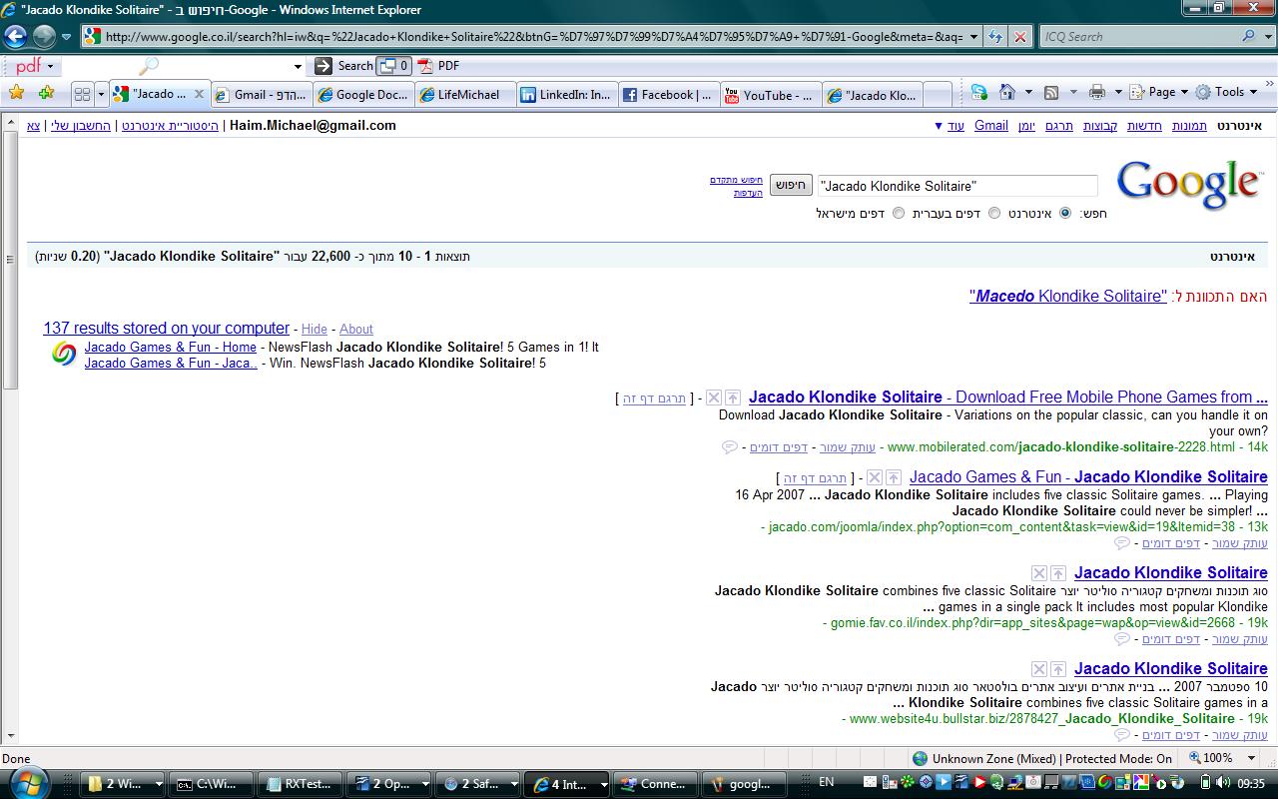Viewport: 1278px width, 799px height.
Task: Expand the Print options dropdown arrow
Action: tap(1117, 92)
